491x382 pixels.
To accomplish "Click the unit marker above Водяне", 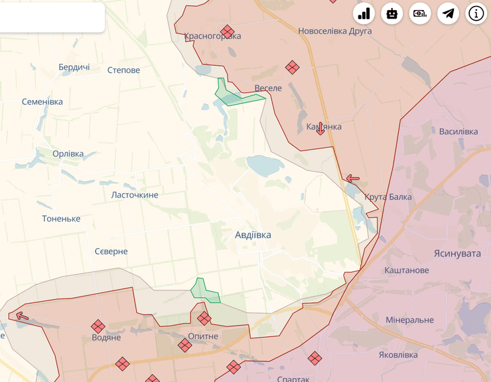I will tap(98, 326).
